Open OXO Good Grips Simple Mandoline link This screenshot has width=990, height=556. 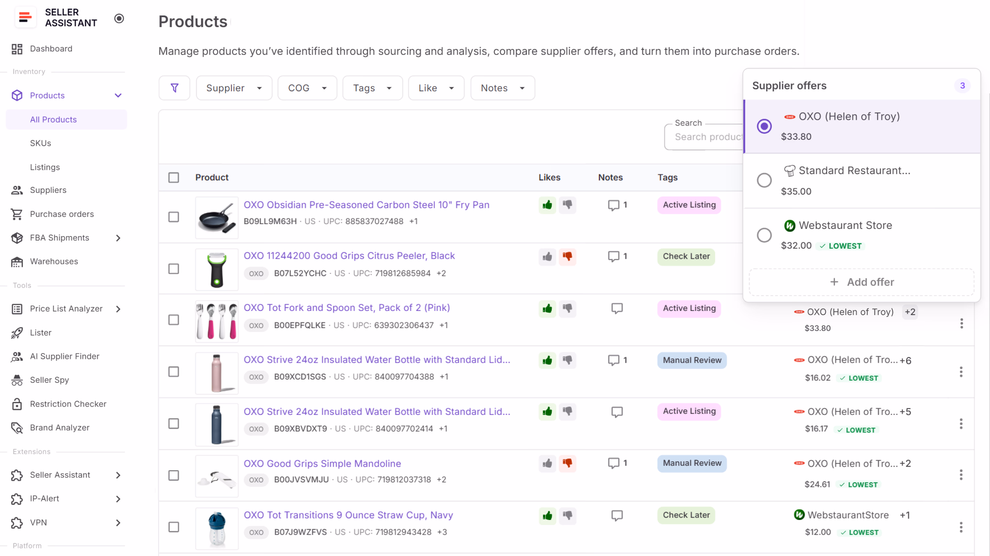(x=322, y=464)
